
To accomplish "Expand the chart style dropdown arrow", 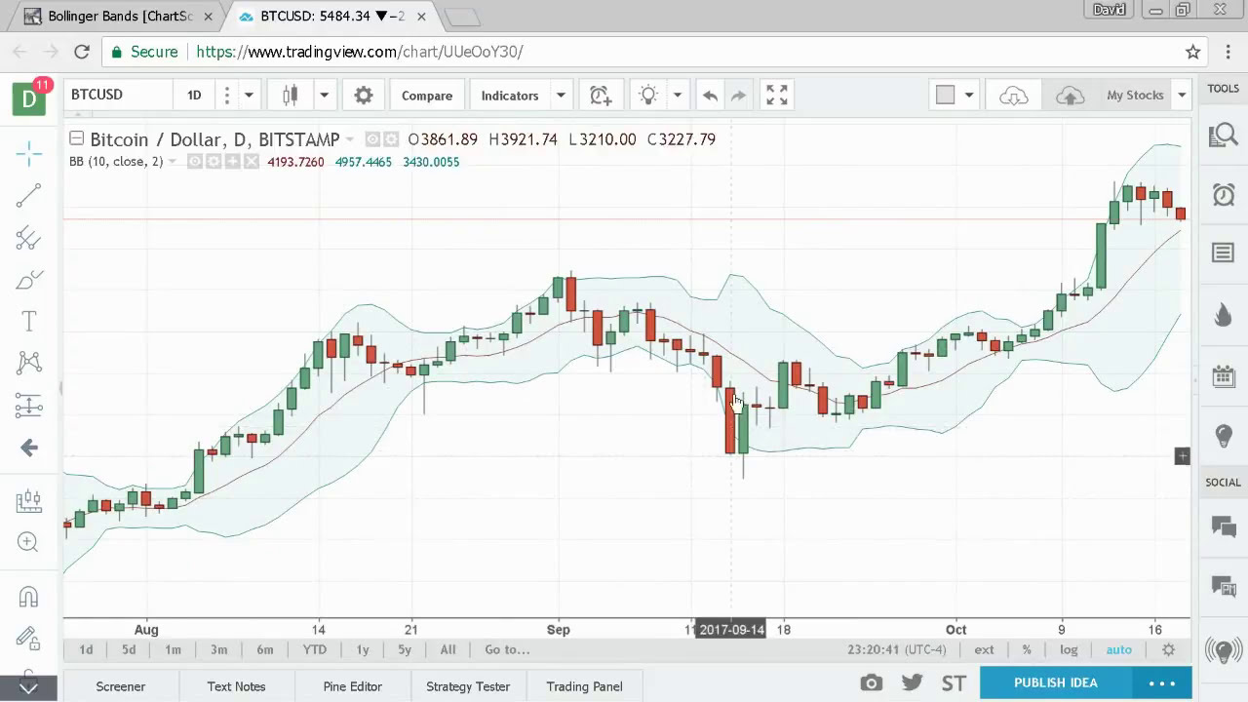I will click(324, 95).
